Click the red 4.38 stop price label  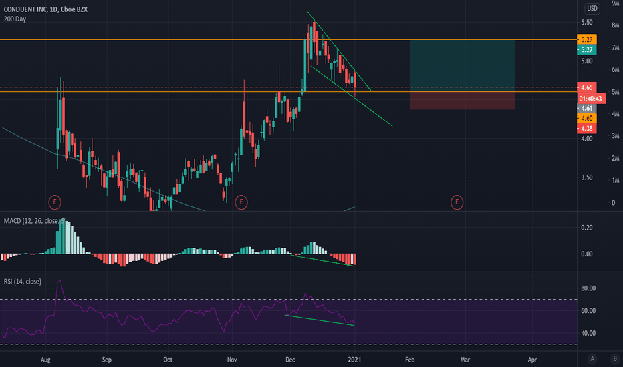[586, 129]
